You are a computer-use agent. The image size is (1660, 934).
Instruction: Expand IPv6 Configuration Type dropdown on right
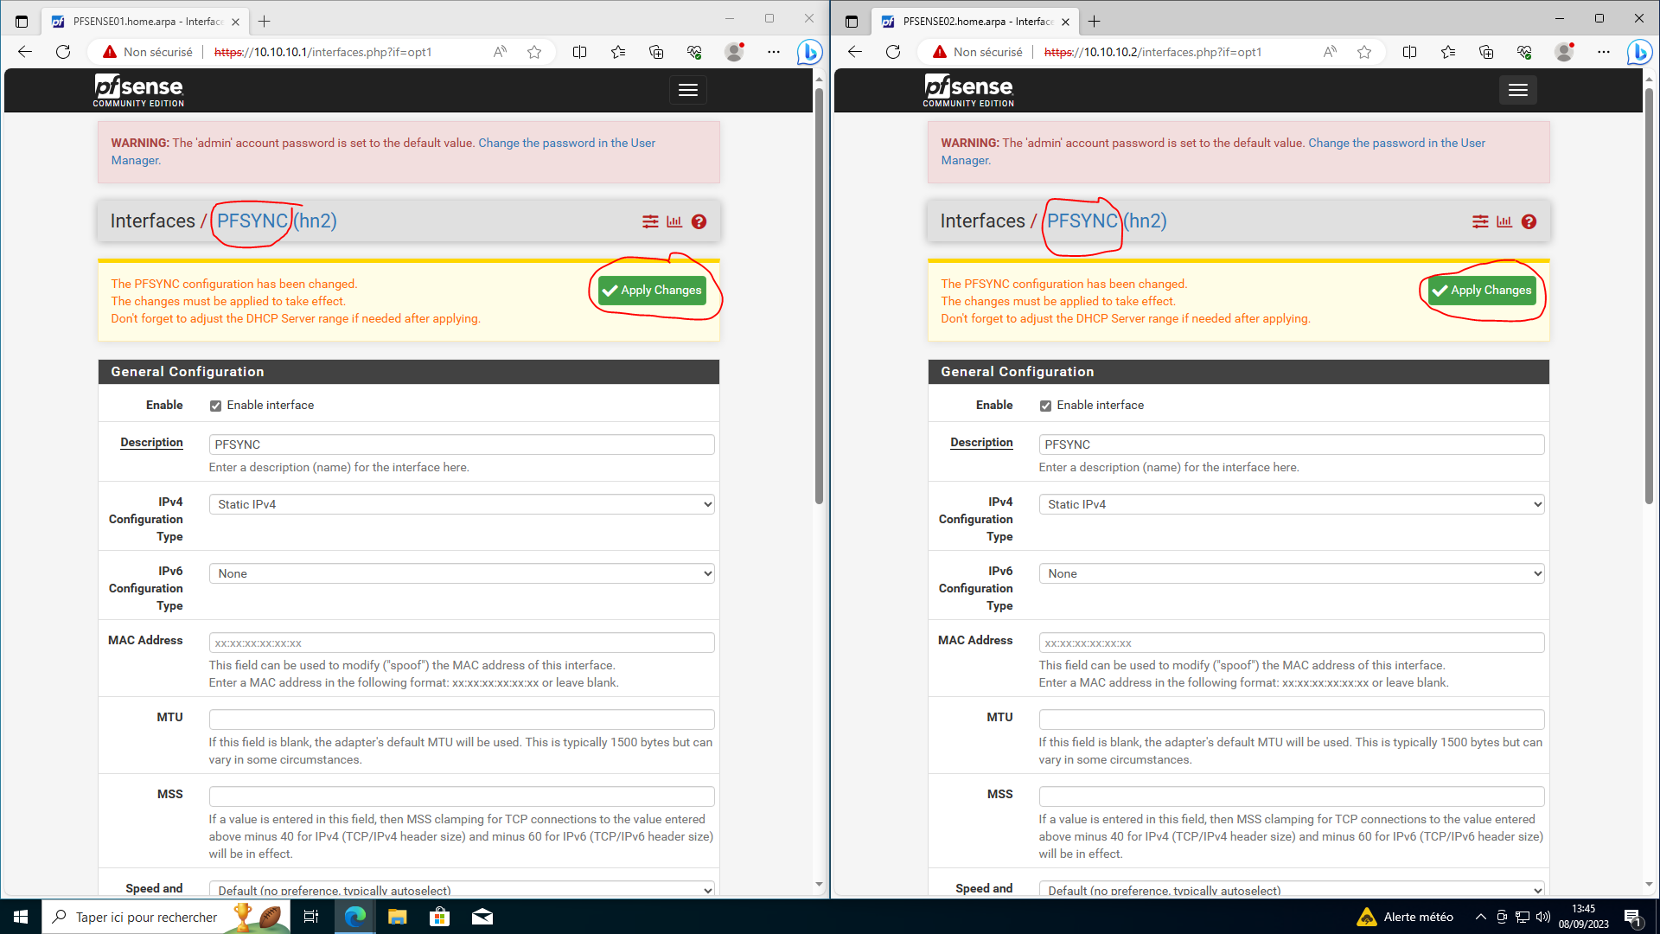pos(1292,573)
